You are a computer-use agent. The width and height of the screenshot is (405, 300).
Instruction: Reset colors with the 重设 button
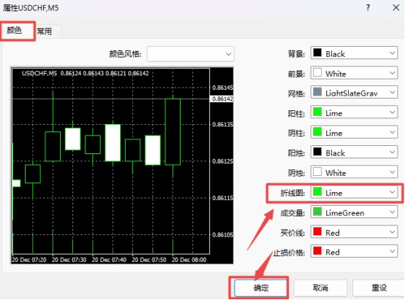coord(379,288)
